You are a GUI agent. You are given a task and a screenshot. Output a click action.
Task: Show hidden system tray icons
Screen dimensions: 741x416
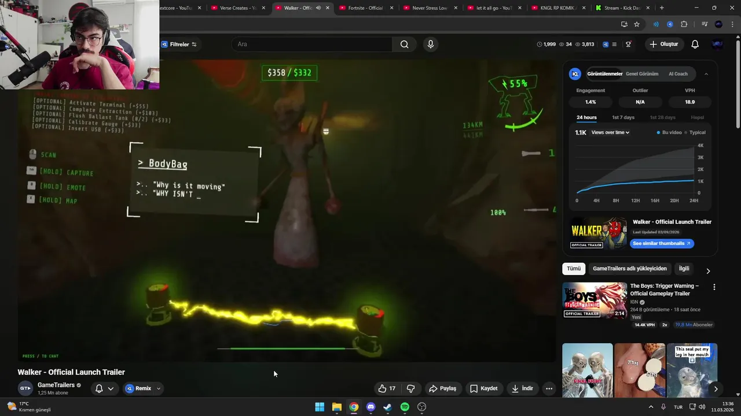(650, 407)
